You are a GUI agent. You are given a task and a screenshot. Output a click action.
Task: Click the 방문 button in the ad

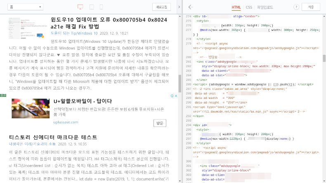coord(160,123)
